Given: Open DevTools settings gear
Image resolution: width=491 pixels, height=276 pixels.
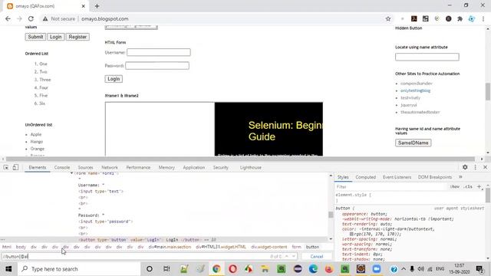Looking at the screenshot, I should 465,167.
